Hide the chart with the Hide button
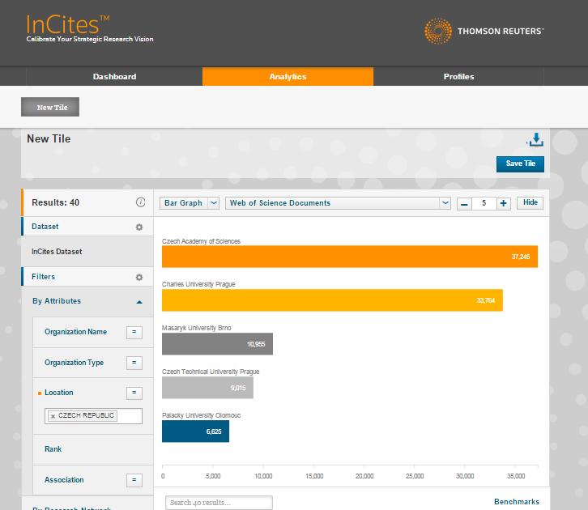Image resolution: width=588 pixels, height=510 pixels. pyautogui.click(x=530, y=202)
